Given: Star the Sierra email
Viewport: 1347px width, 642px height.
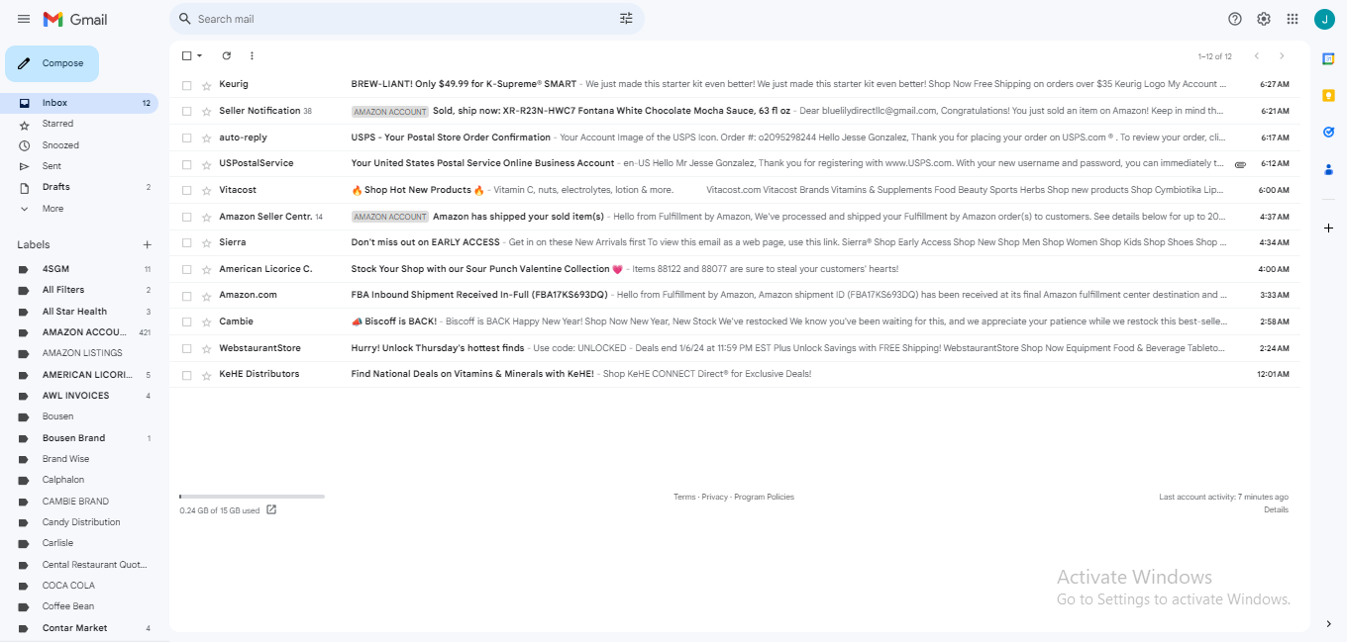Looking at the screenshot, I should (206, 242).
